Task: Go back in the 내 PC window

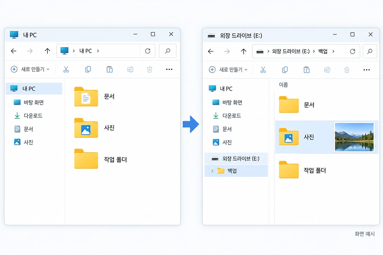Action: click(x=13, y=51)
